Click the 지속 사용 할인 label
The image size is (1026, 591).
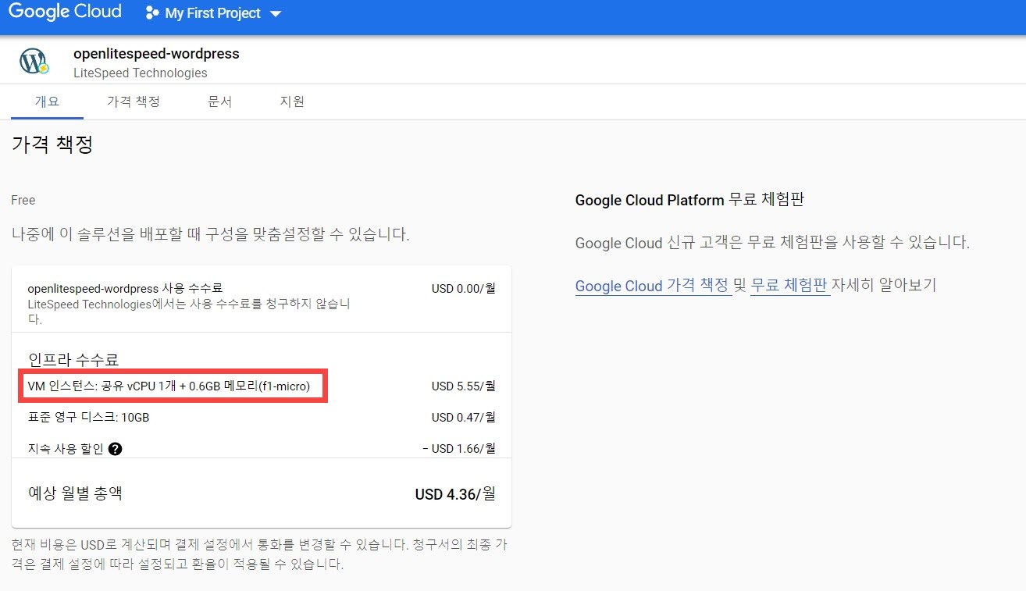[x=66, y=449]
